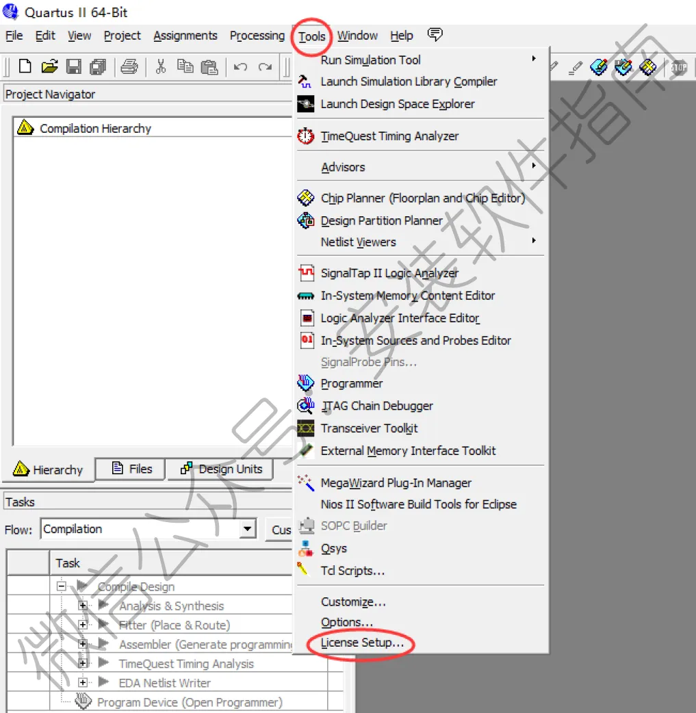
Task: Open the Project menu
Action: click(122, 36)
